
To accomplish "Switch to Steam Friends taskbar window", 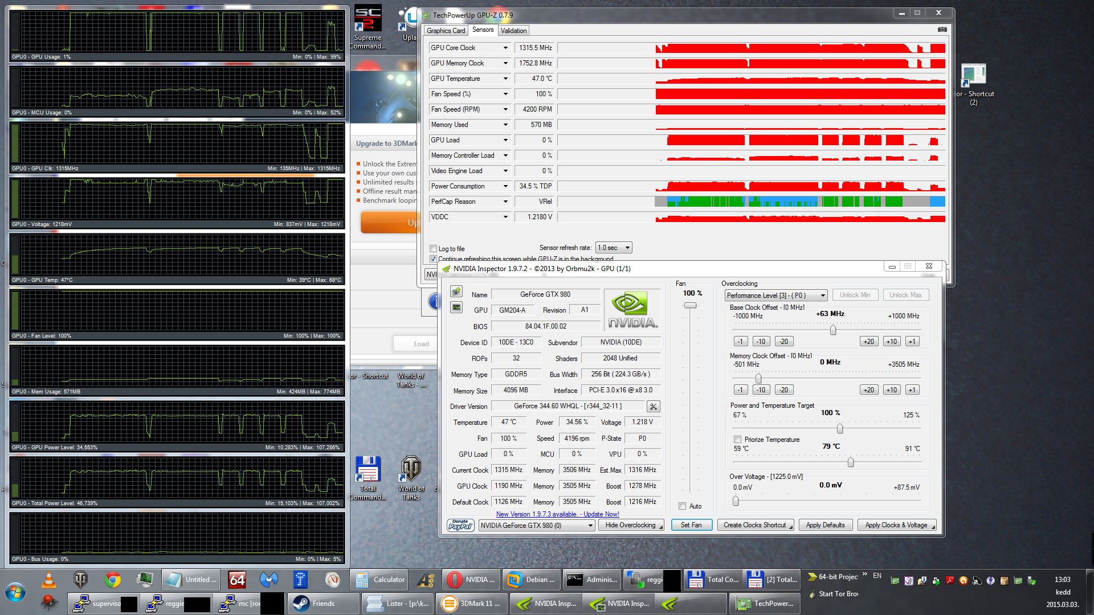I will 323,604.
